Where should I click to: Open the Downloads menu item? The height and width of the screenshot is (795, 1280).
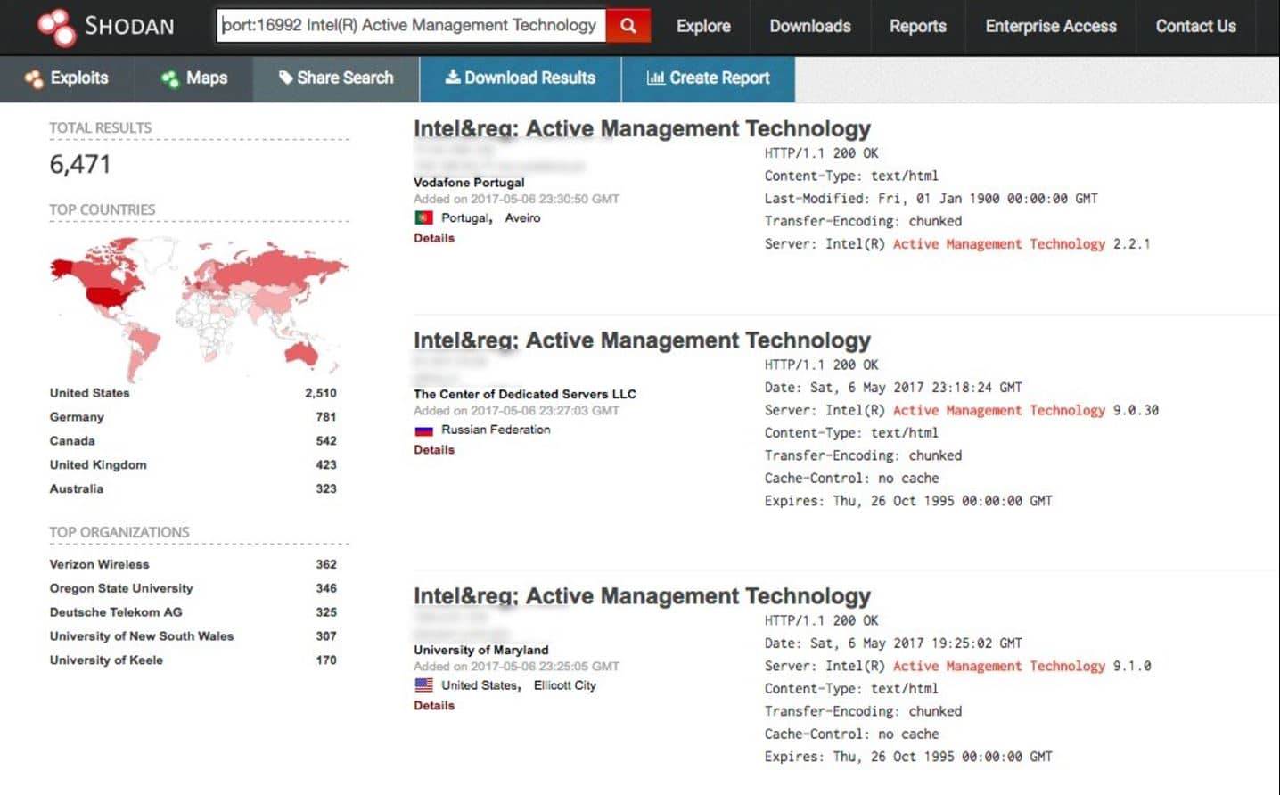tap(810, 27)
